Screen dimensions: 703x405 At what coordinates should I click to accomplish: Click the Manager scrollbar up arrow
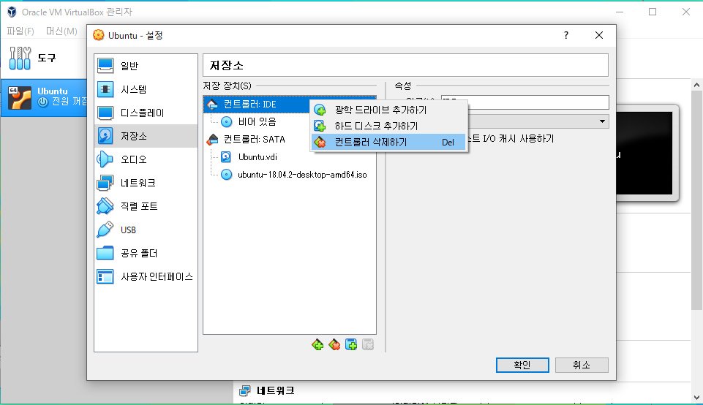pos(696,85)
